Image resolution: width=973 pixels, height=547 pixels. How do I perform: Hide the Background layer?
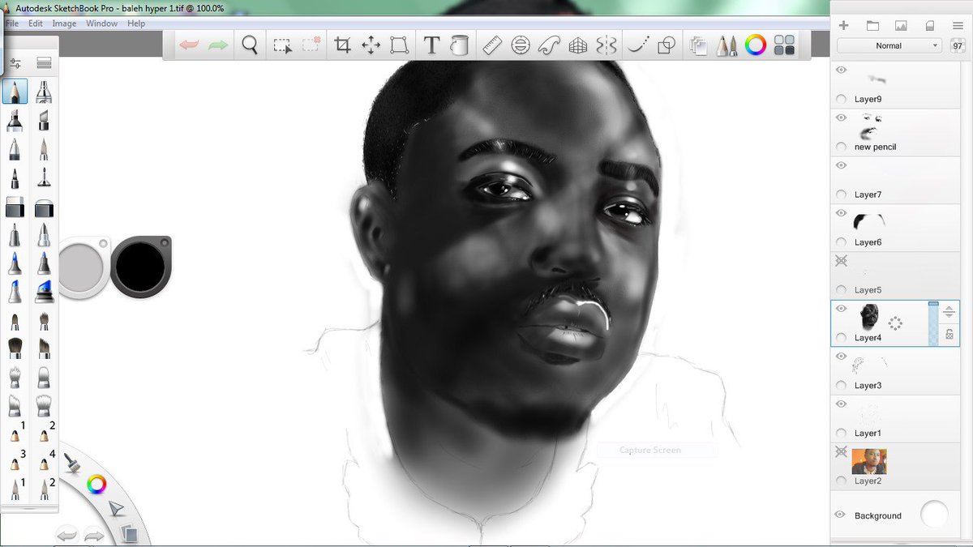[x=841, y=515]
